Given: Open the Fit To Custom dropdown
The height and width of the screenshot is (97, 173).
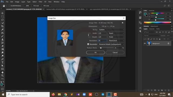Looking at the screenshot, I should click(x=111, y=30).
